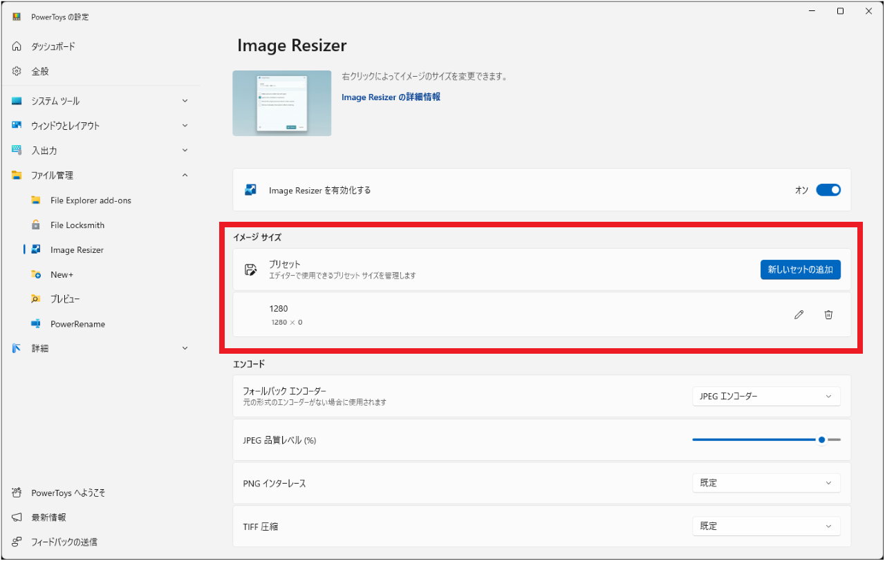This screenshot has height=561, width=885.
Task: Delete the 1280 preset with trash icon
Action: tap(828, 315)
